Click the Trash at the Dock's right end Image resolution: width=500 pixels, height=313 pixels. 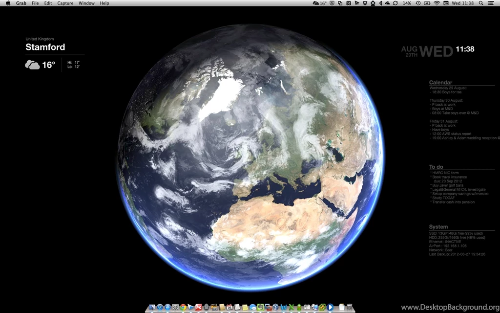coord(349,307)
